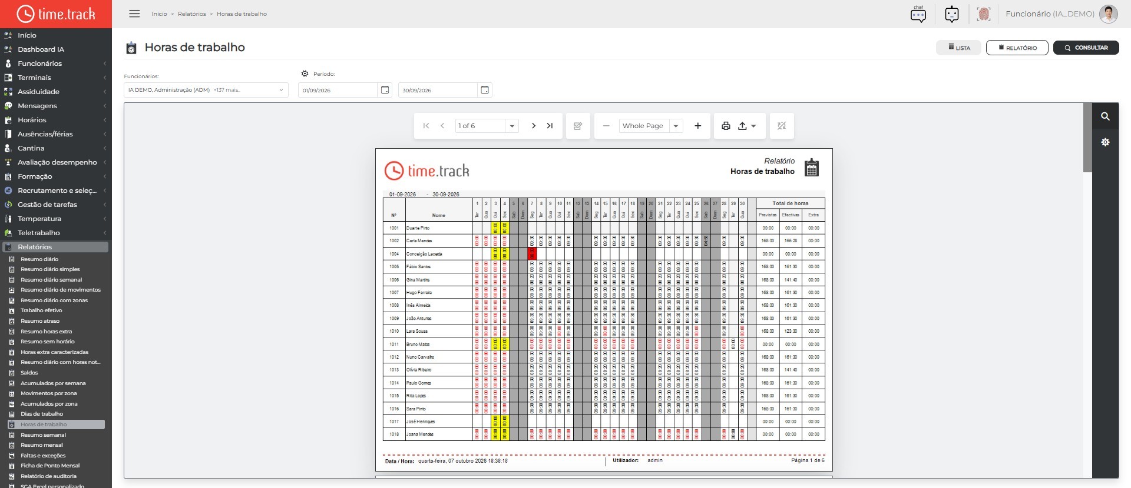
Task: Follow the Início breadcrumb link
Action: point(159,14)
